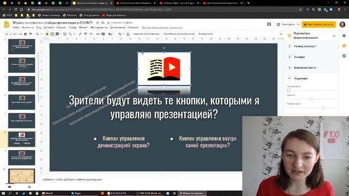Move presentation to folder icon
Viewport: 349px width, 196px height.
pyautogui.click(x=103, y=23)
